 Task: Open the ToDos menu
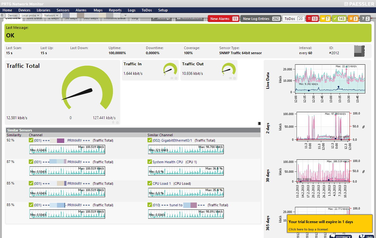147,10
